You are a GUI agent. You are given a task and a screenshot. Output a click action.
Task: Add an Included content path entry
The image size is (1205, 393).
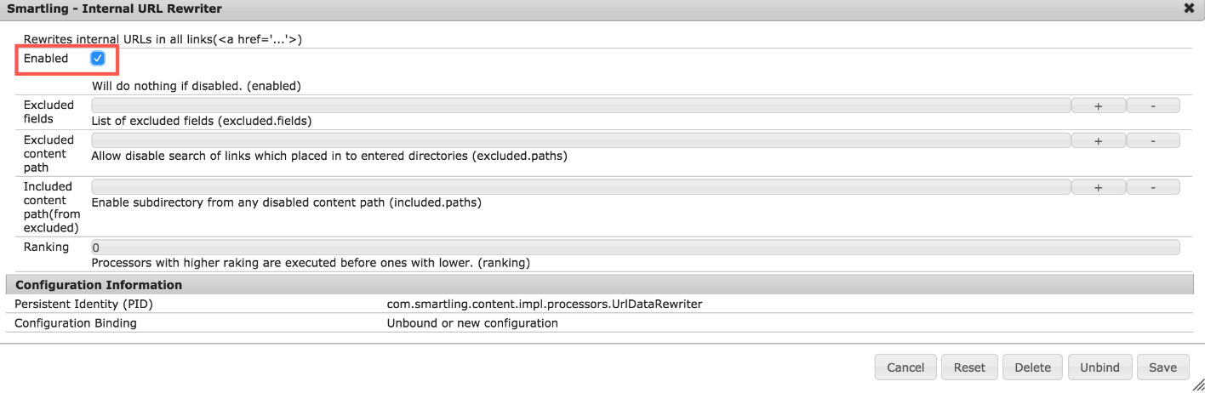click(x=1098, y=187)
